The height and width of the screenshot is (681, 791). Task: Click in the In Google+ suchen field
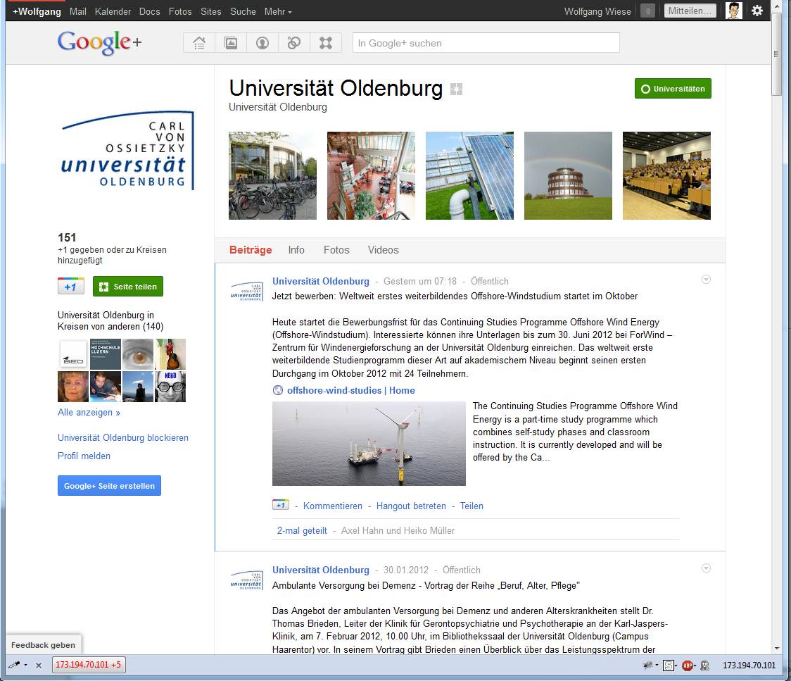click(x=486, y=43)
